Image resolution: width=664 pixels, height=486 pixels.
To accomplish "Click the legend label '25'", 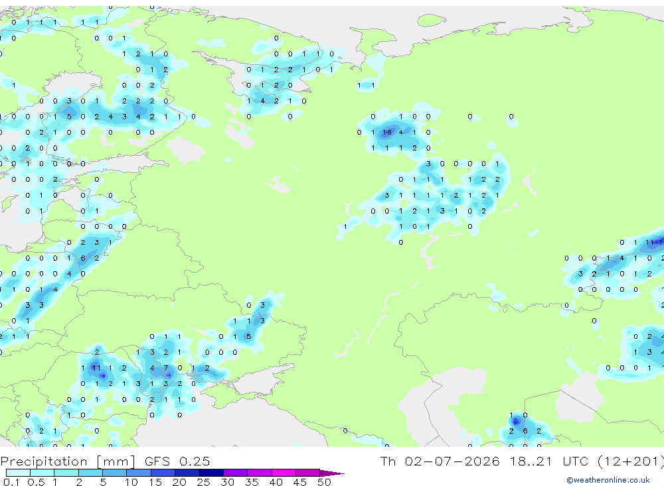I will [x=203, y=482].
